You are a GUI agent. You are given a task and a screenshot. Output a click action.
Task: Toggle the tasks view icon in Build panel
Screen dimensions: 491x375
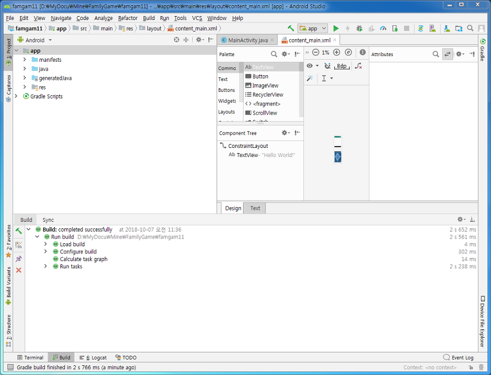[x=19, y=245]
